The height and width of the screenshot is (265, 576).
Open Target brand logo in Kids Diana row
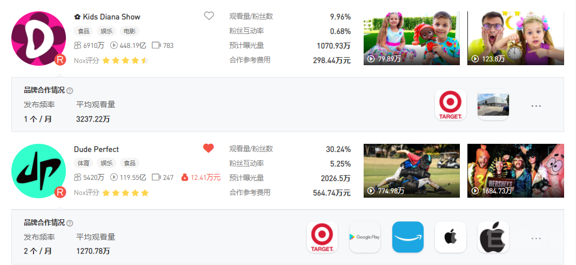450,105
